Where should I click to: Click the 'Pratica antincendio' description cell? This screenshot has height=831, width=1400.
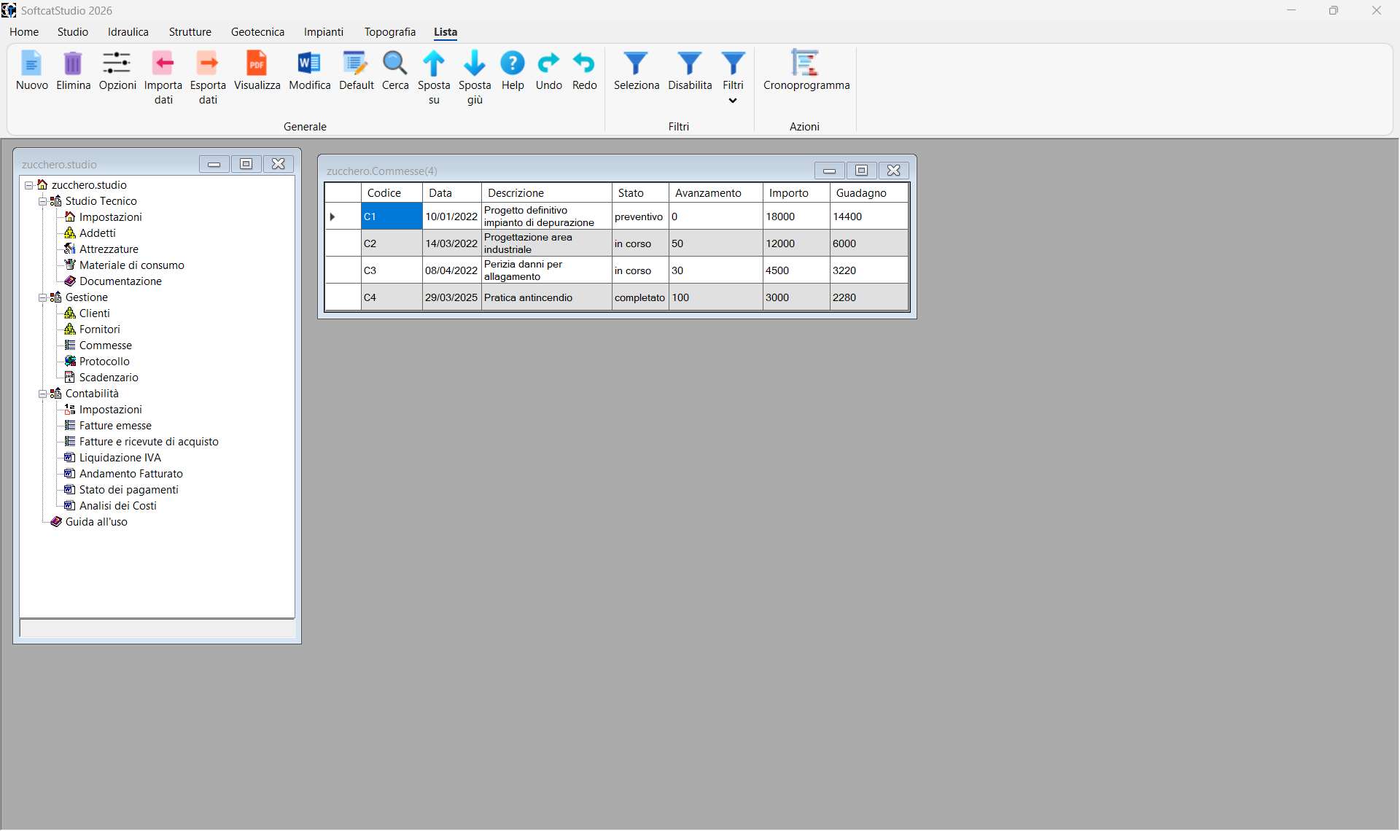(546, 297)
